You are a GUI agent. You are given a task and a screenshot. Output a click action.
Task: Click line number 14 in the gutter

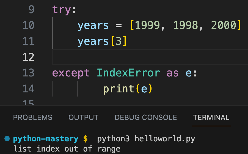(28, 89)
